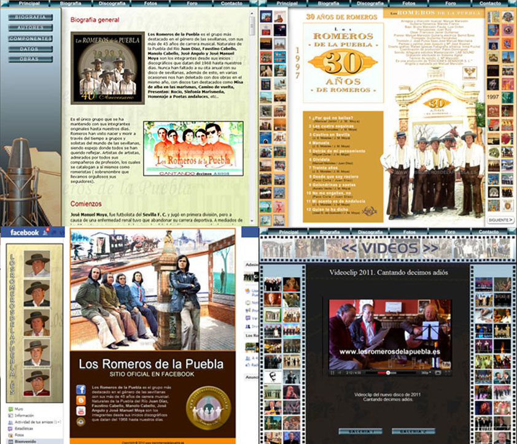Click track title 'Treinta años'
Viewport: 517px width, 444px height.
(x=325, y=167)
